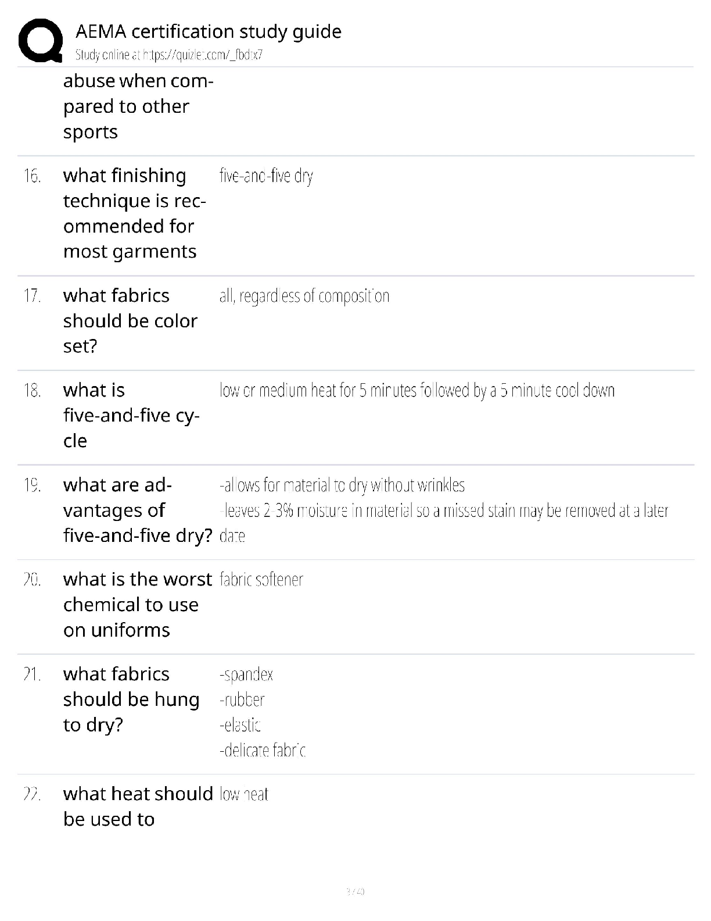Click the '-spandex' answer line
The height and width of the screenshot is (921, 711).
(246, 674)
